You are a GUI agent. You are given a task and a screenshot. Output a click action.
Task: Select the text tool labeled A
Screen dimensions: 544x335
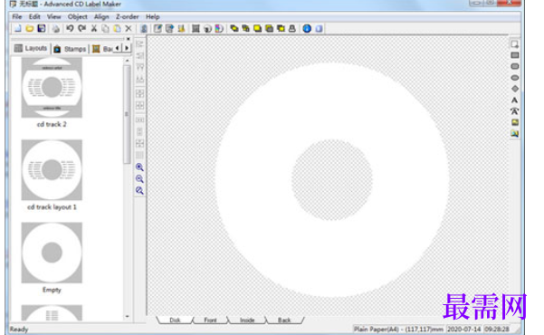(514, 100)
